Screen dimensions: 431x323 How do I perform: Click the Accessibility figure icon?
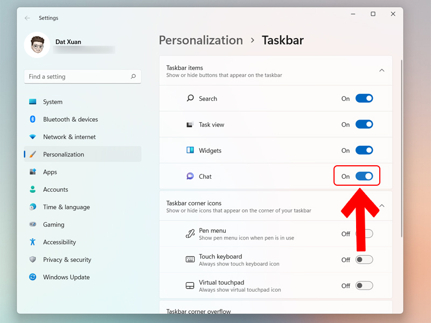pyautogui.click(x=33, y=242)
